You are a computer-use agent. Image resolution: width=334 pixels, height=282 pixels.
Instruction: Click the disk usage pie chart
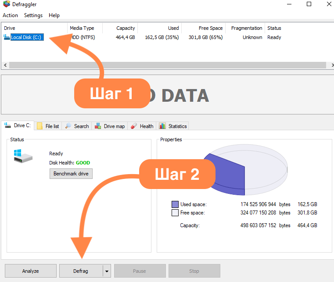pyautogui.click(x=244, y=170)
